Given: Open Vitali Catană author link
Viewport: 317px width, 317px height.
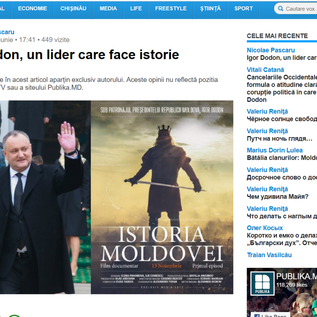Looking at the screenshot, I should click(x=265, y=70).
